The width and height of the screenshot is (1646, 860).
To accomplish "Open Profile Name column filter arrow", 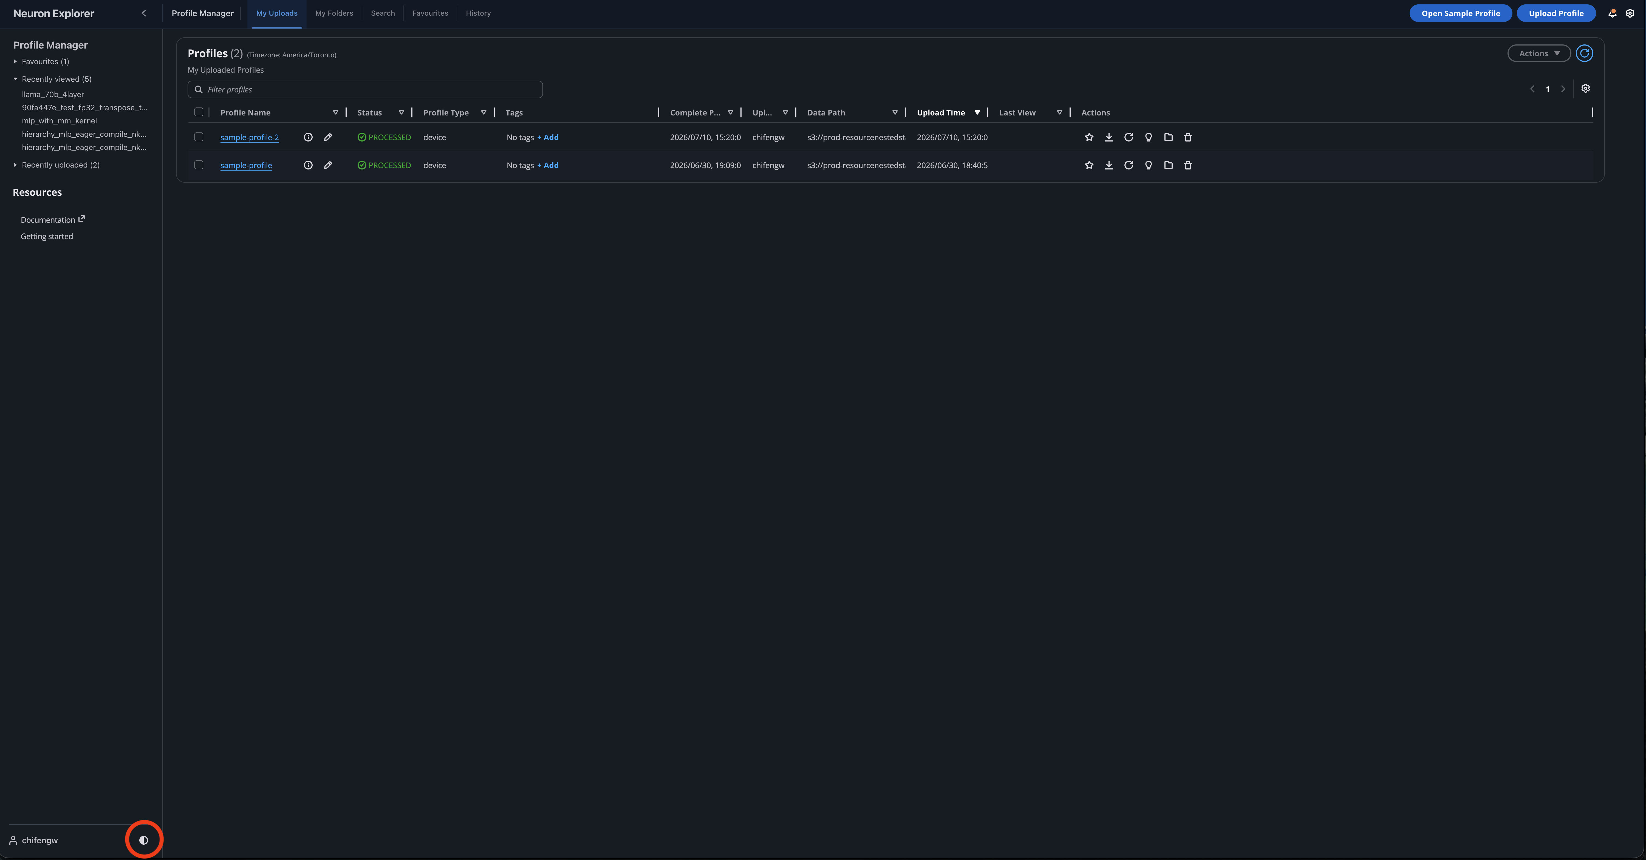I will (335, 112).
